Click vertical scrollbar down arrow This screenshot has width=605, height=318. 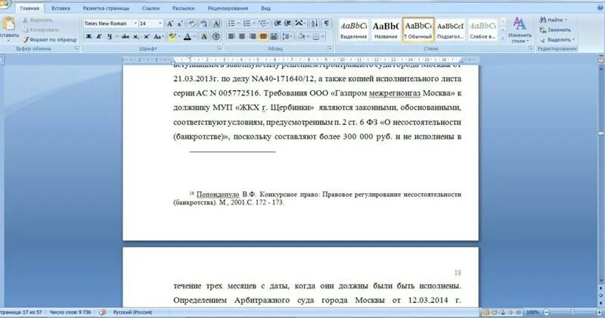point(600,282)
